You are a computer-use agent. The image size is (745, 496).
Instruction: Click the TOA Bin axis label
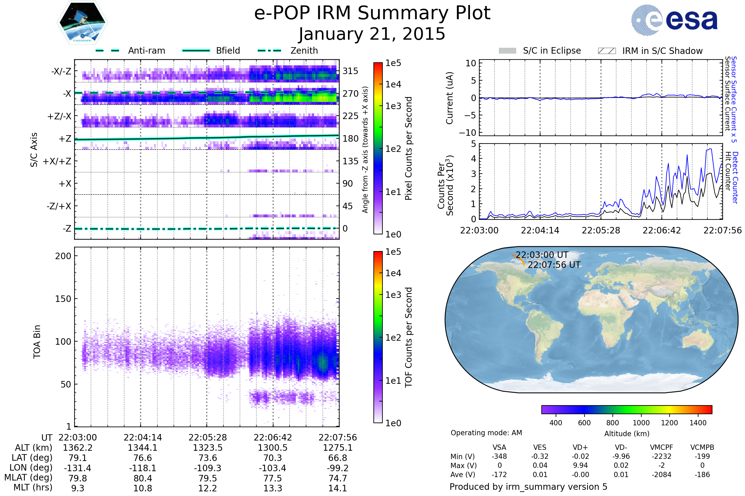[37, 342]
